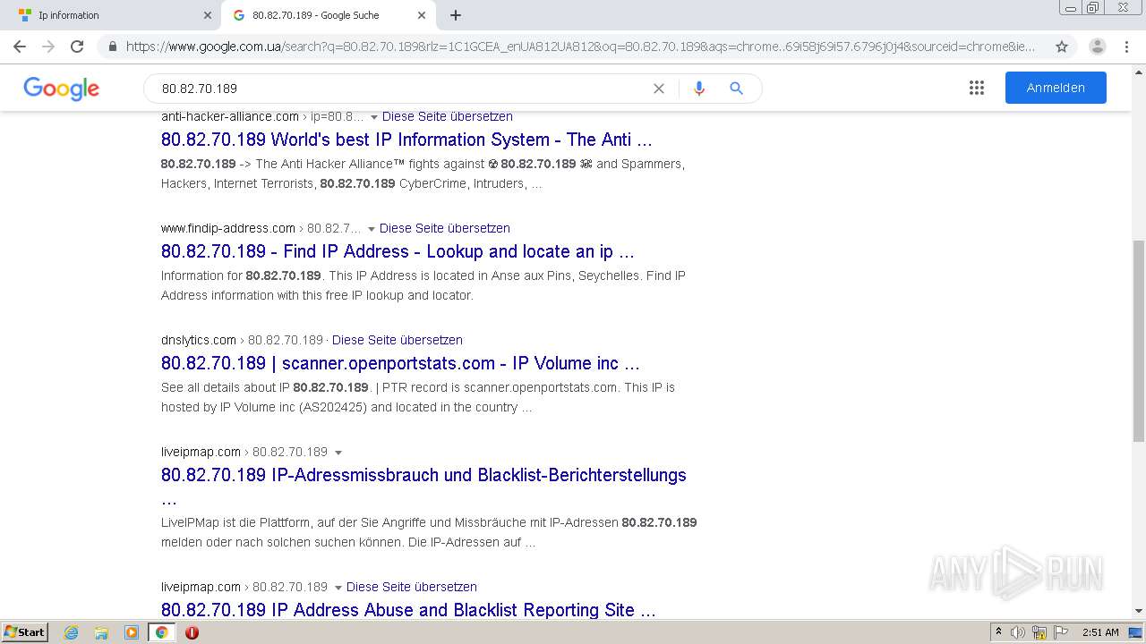Go to Google home via logo

click(x=61, y=89)
